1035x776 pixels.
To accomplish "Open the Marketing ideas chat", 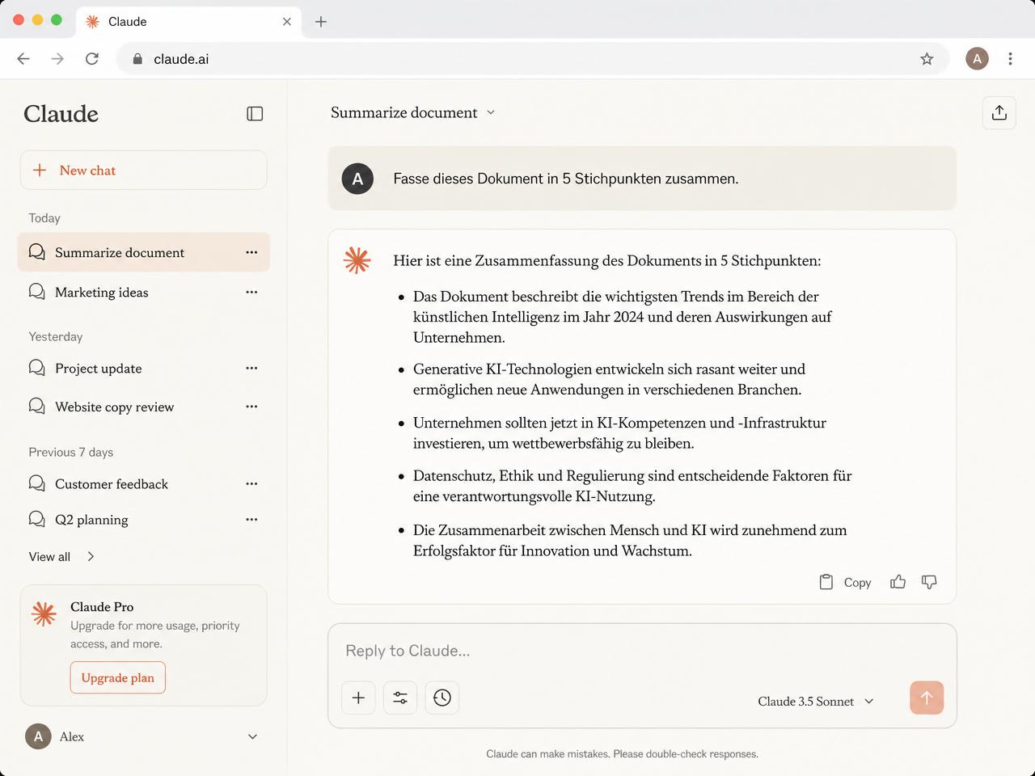I will 143,292.
